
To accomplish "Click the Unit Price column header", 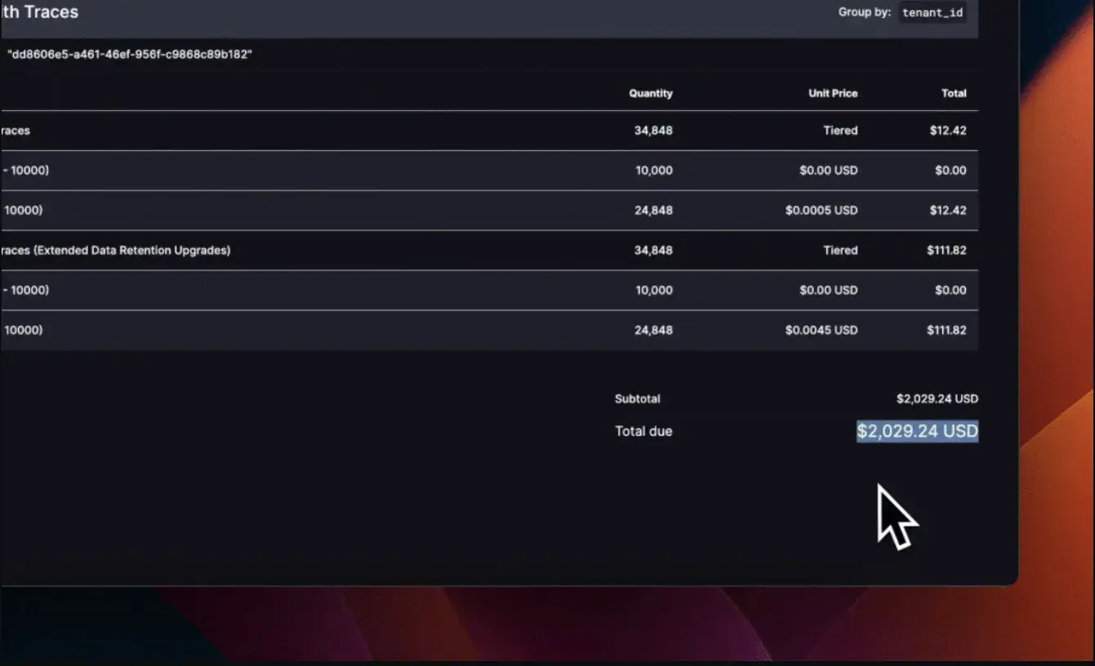I will point(833,93).
